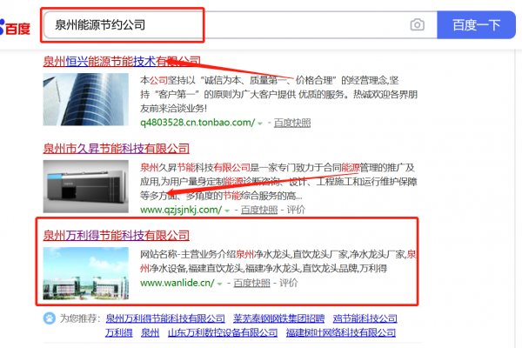Click the factory building thumbnail
Image resolution: width=522 pixels, height=348 pixels.
tap(86, 273)
